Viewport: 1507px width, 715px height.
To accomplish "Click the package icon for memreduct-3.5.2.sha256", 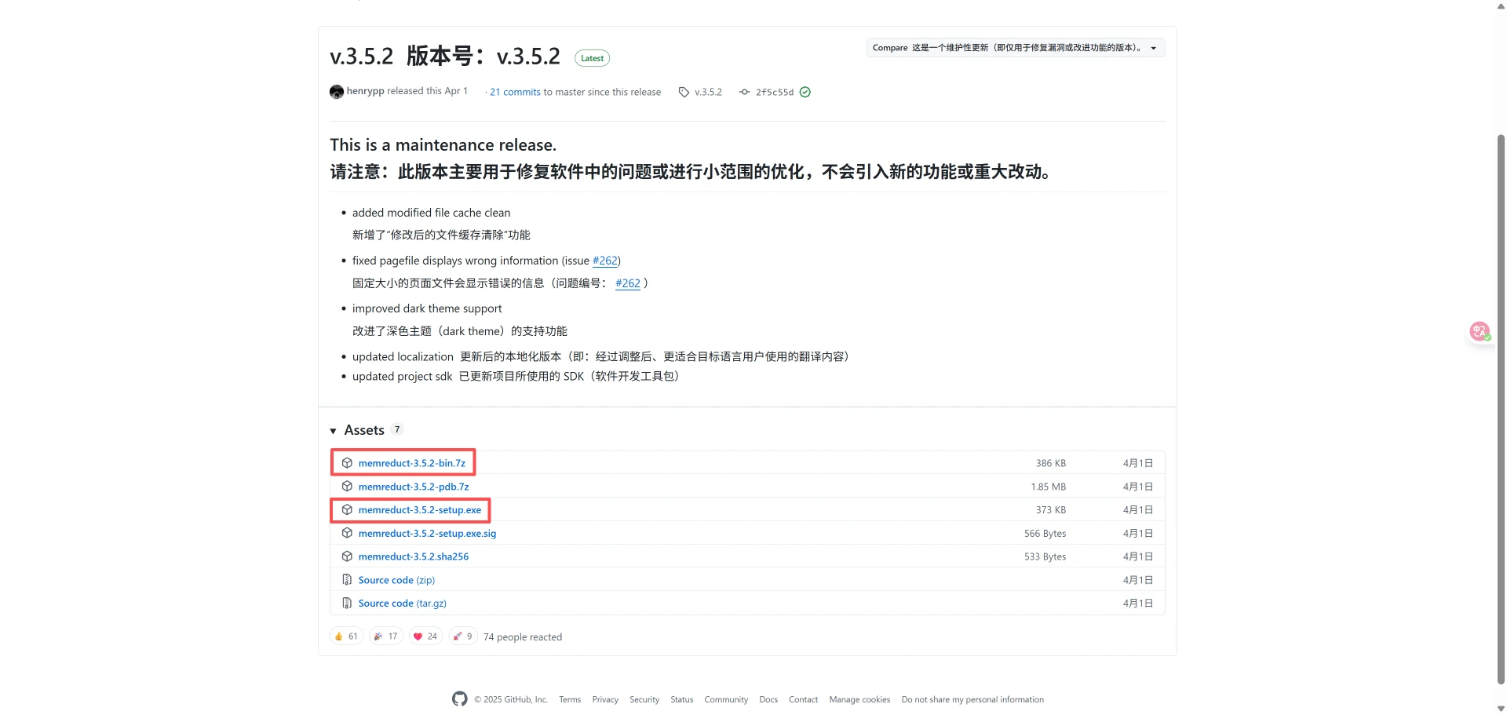I will 347,556.
